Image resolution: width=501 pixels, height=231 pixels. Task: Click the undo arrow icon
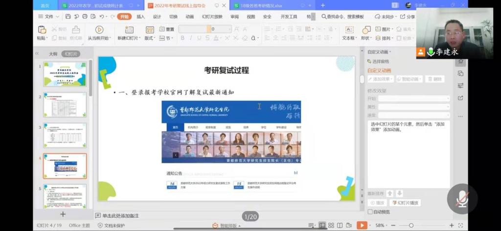(102, 17)
